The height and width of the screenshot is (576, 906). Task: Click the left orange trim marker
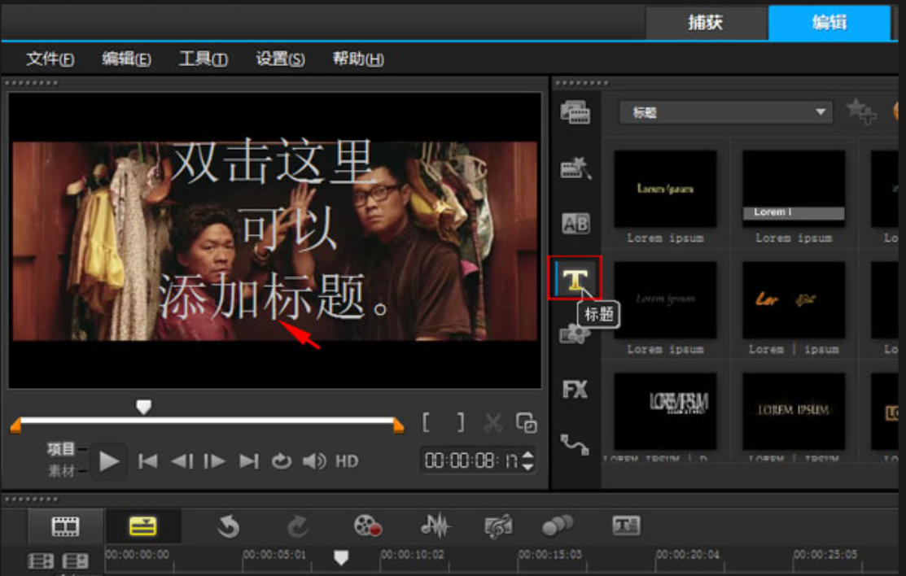click(16, 425)
